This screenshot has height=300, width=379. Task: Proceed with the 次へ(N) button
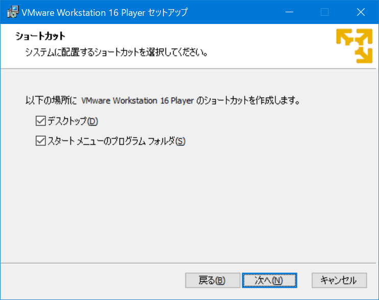click(269, 280)
